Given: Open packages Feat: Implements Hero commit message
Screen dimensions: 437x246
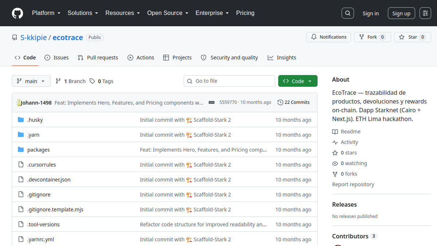Looking at the screenshot, I should coord(203,150).
